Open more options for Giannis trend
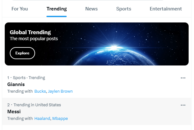194x130 pixels. point(183,78)
